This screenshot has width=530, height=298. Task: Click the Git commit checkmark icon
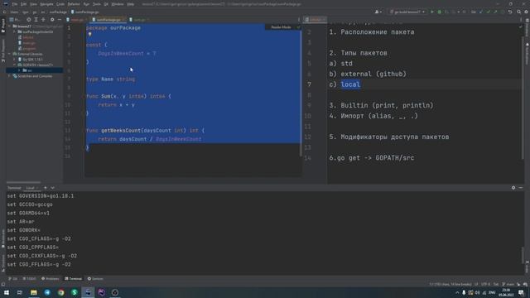488,12
